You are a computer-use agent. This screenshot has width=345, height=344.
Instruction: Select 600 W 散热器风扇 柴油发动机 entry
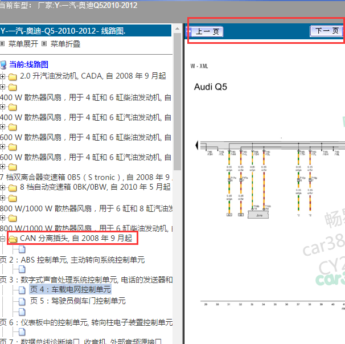[85, 137]
